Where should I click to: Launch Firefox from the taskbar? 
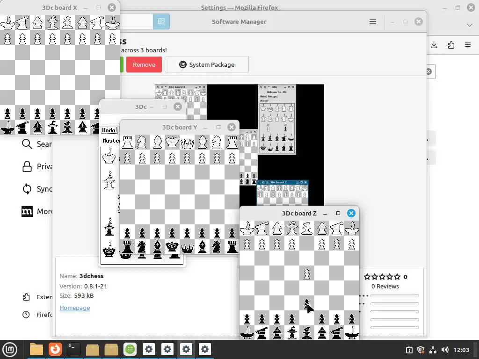pos(55,349)
